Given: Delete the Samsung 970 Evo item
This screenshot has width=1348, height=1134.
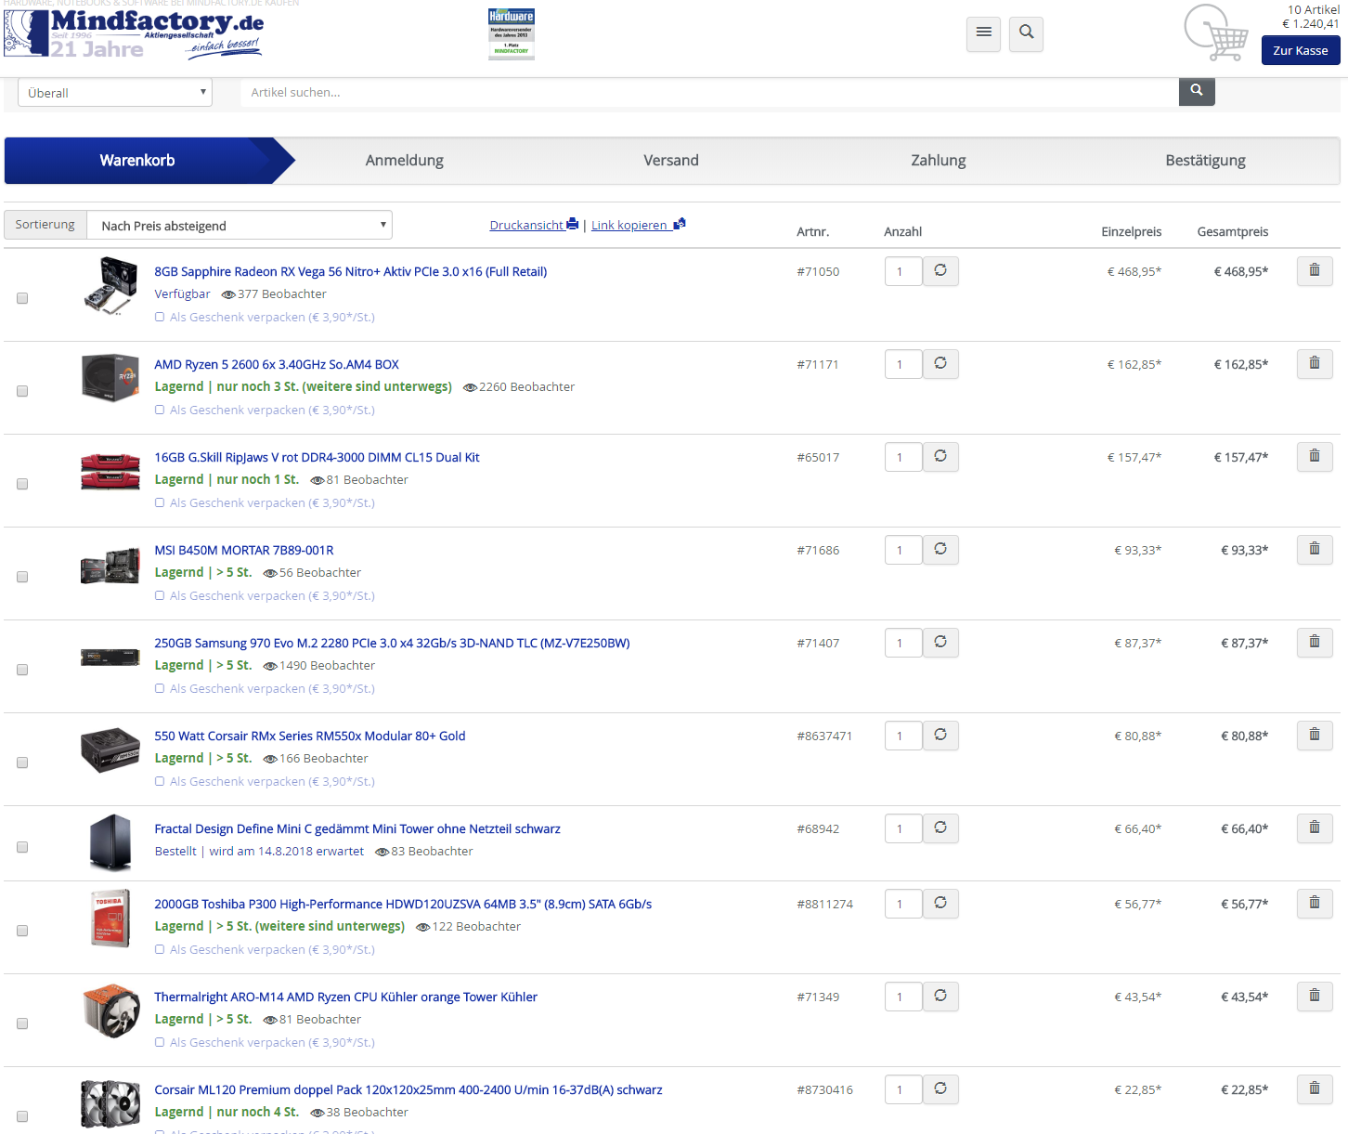Looking at the screenshot, I should point(1315,642).
